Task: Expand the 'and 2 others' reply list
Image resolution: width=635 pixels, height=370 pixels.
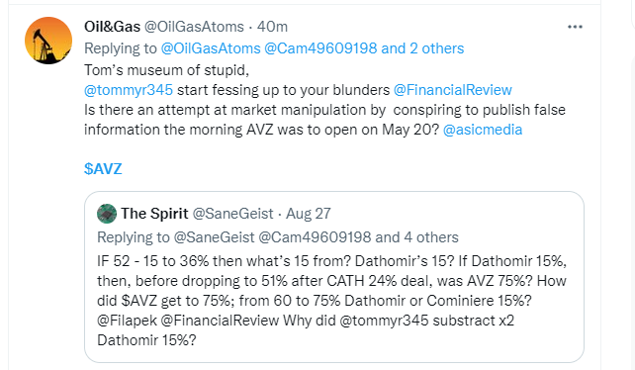Action: (x=422, y=48)
